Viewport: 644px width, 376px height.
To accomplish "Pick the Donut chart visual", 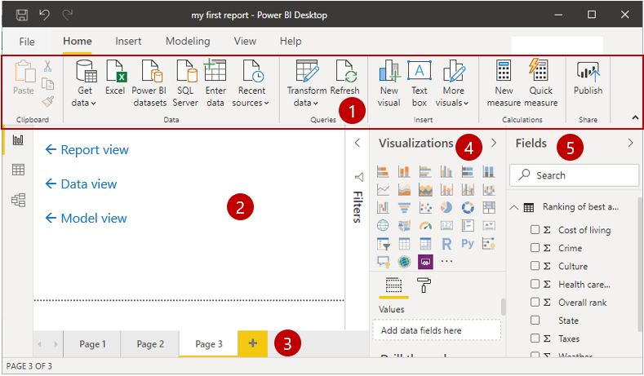I will (x=468, y=208).
